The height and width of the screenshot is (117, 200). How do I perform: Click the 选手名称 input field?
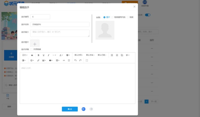pyautogui.click(x=60, y=24)
